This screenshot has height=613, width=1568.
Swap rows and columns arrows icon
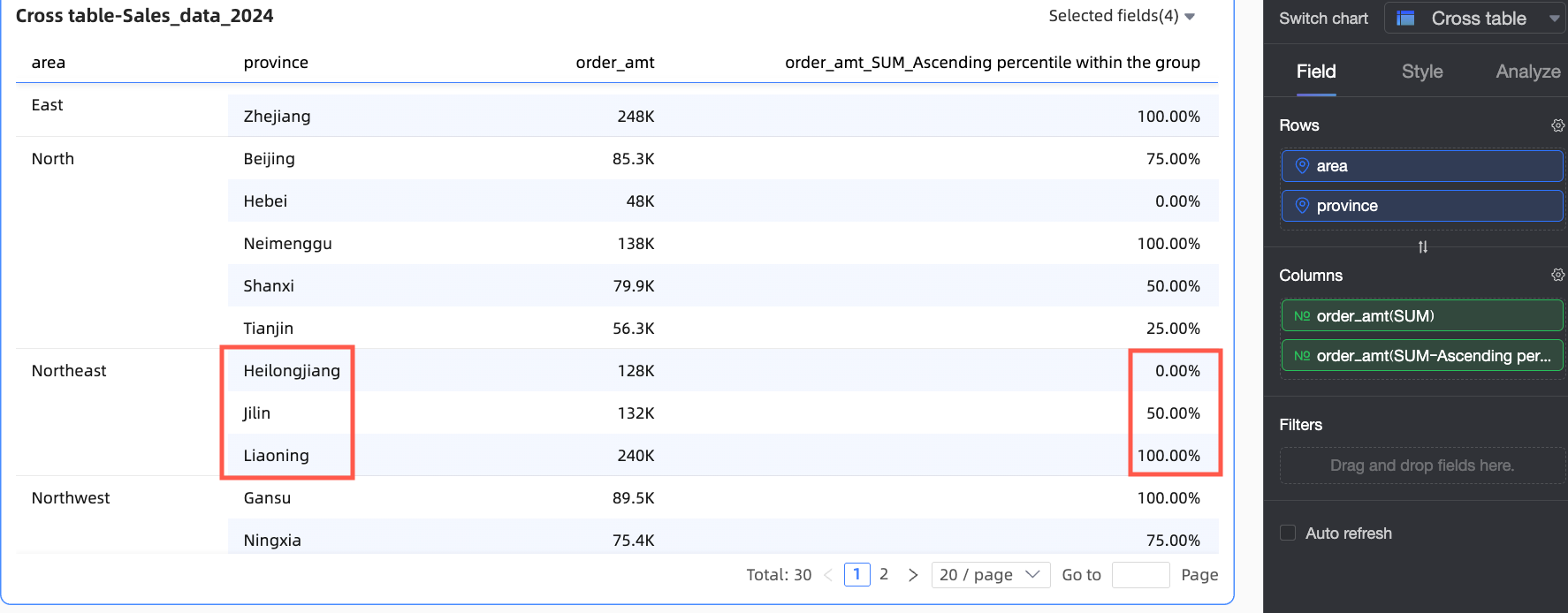[1422, 247]
